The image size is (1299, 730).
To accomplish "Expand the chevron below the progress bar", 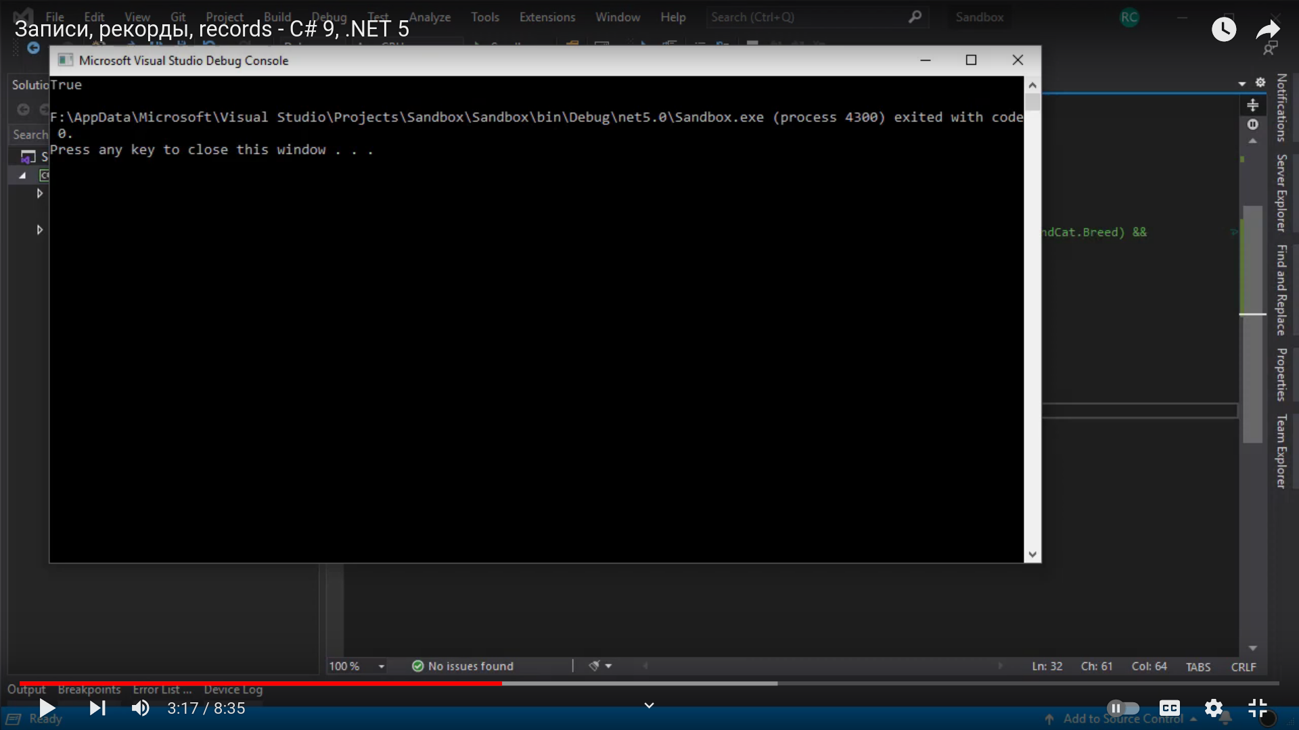I will coord(649,705).
